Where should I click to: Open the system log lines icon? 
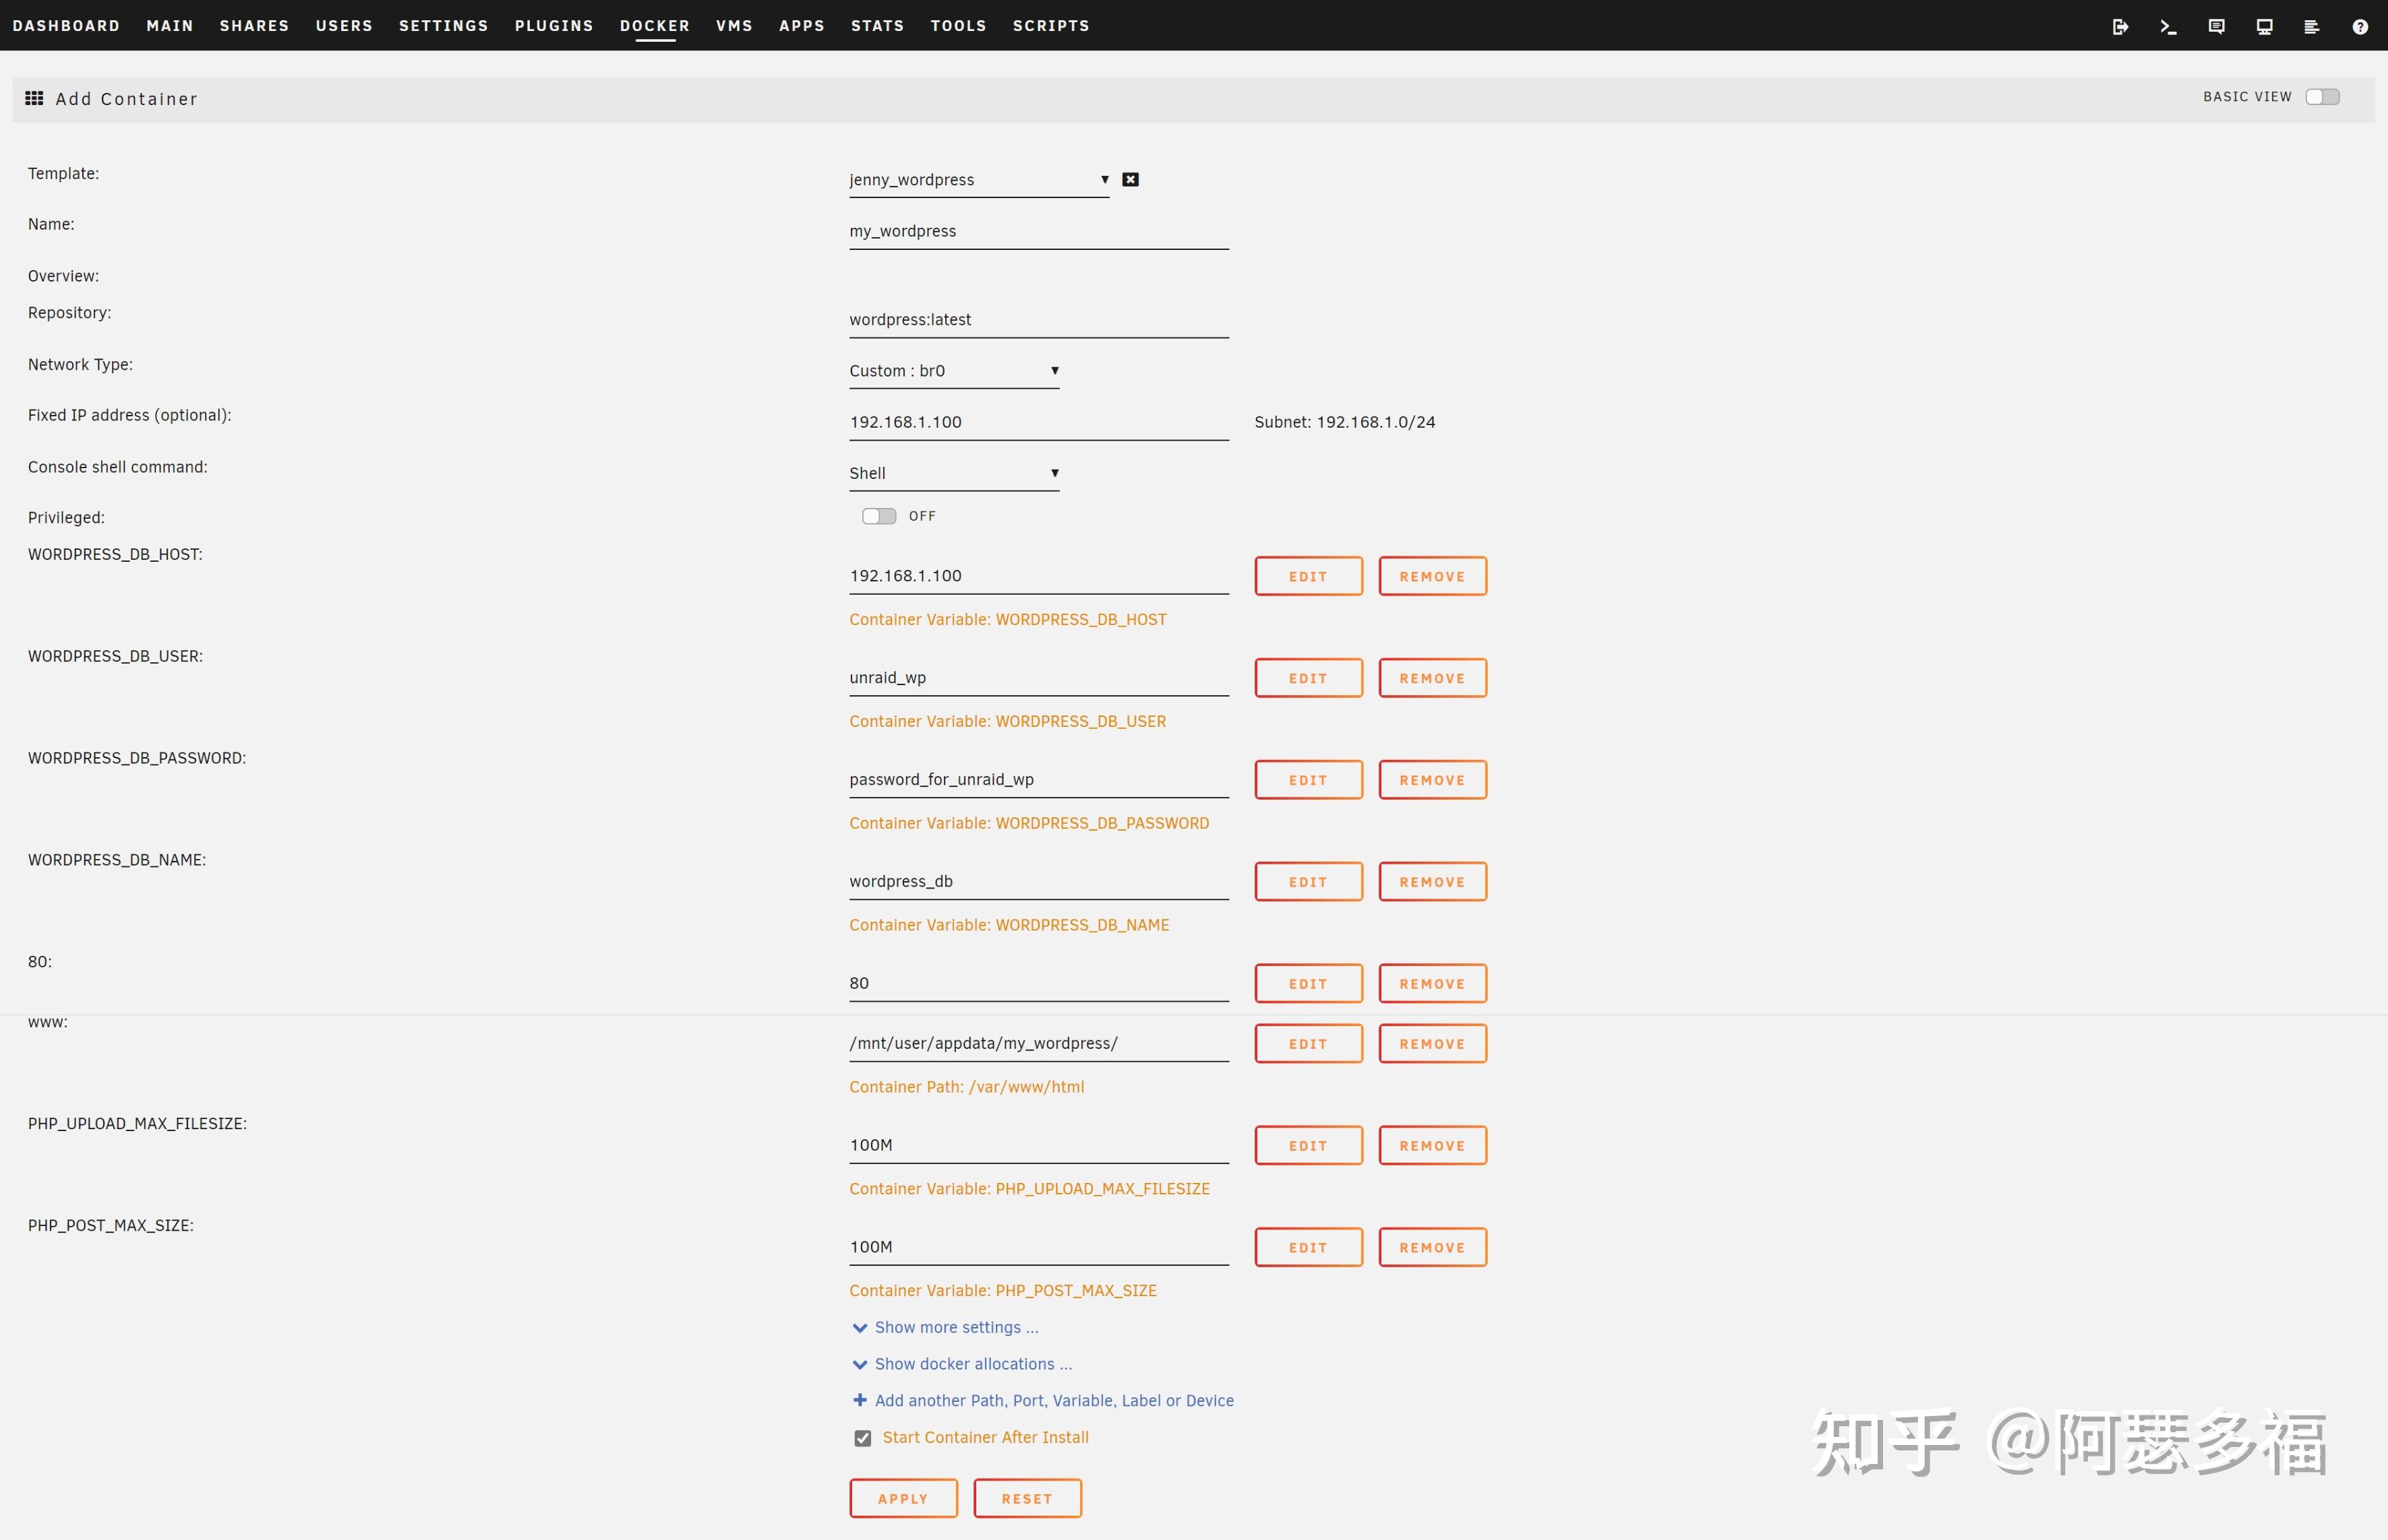[x=2311, y=26]
